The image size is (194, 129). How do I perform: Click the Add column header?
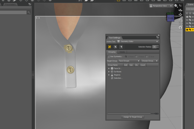pyautogui.click(x=126, y=65)
